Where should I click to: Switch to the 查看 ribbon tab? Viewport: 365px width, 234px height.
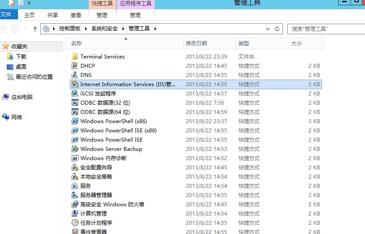tap(76, 15)
